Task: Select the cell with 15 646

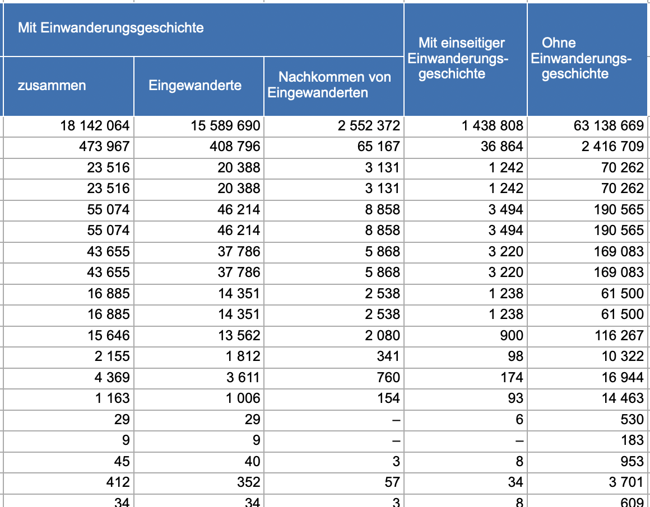Action: 69,336
